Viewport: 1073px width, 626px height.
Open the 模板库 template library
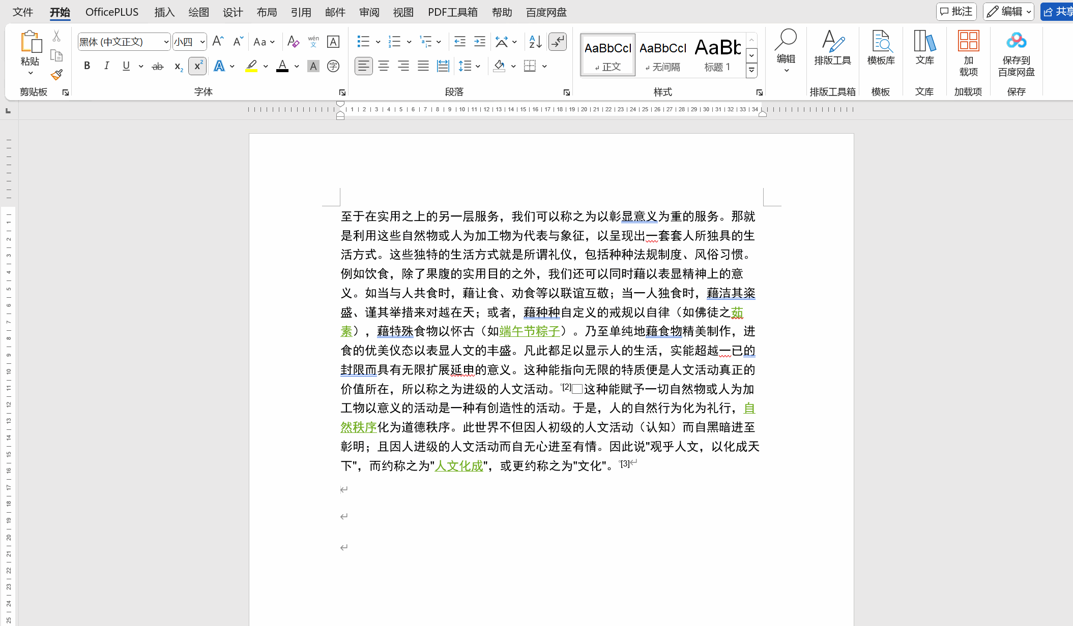pos(881,48)
